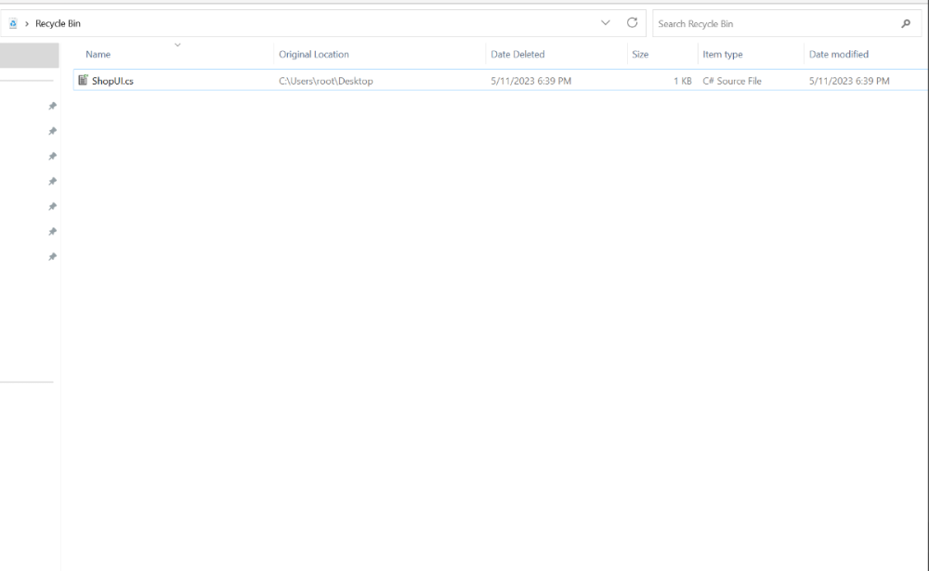This screenshot has height=571, width=929.
Task: Sort by Original Location column
Action: (314, 55)
